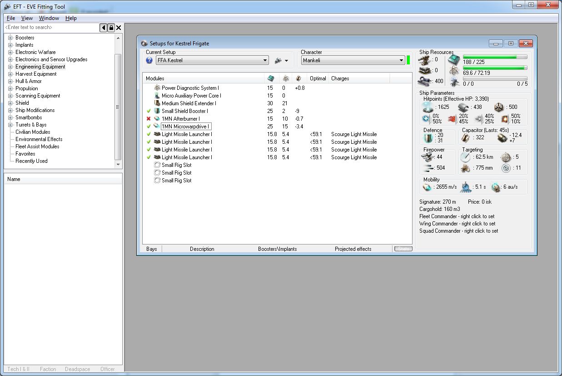562x376 pixels.
Task: Click the launcher hardpoints icon in Ship Resources
Action: point(426,70)
